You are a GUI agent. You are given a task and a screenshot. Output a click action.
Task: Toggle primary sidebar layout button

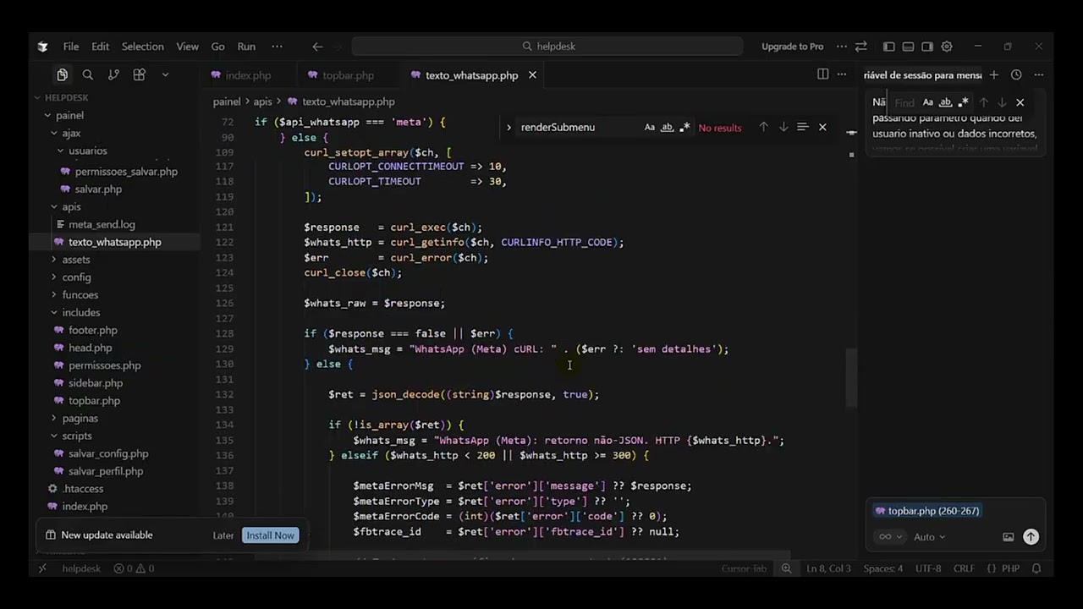tap(888, 47)
